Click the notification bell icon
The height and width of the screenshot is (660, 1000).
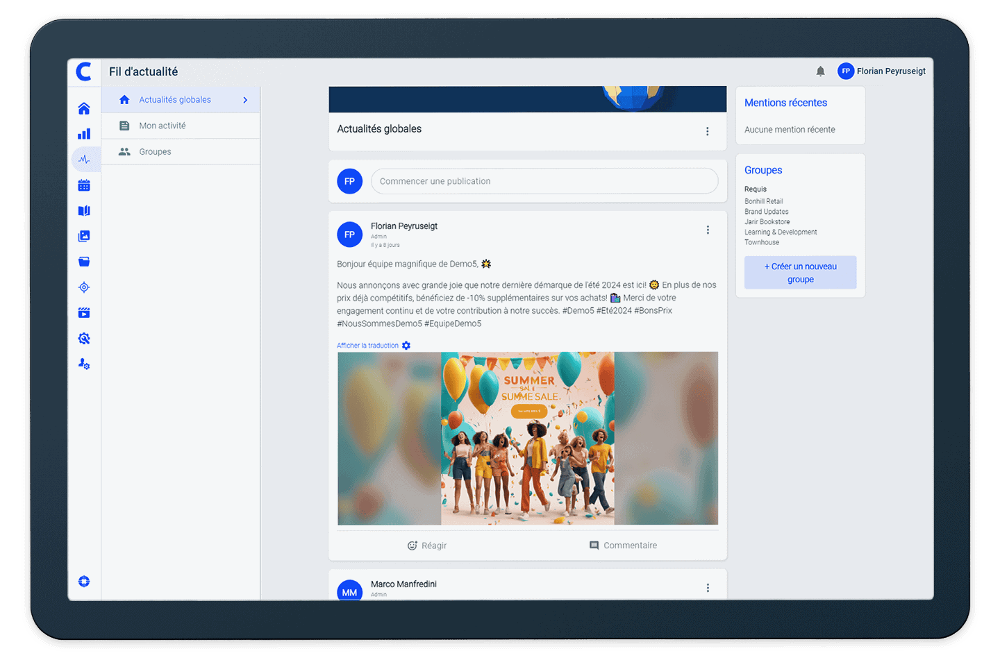click(x=820, y=71)
